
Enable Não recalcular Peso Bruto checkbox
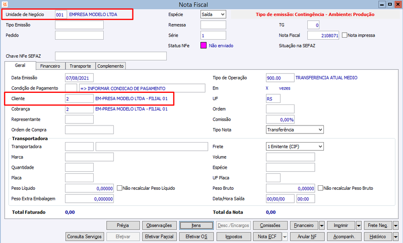click(x=320, y=188)
